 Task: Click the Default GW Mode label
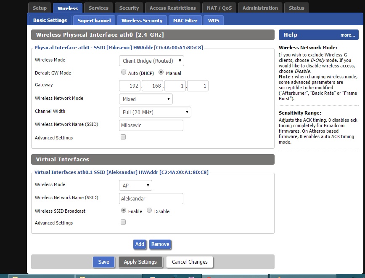pyautogui.click(x=53, y=73)
